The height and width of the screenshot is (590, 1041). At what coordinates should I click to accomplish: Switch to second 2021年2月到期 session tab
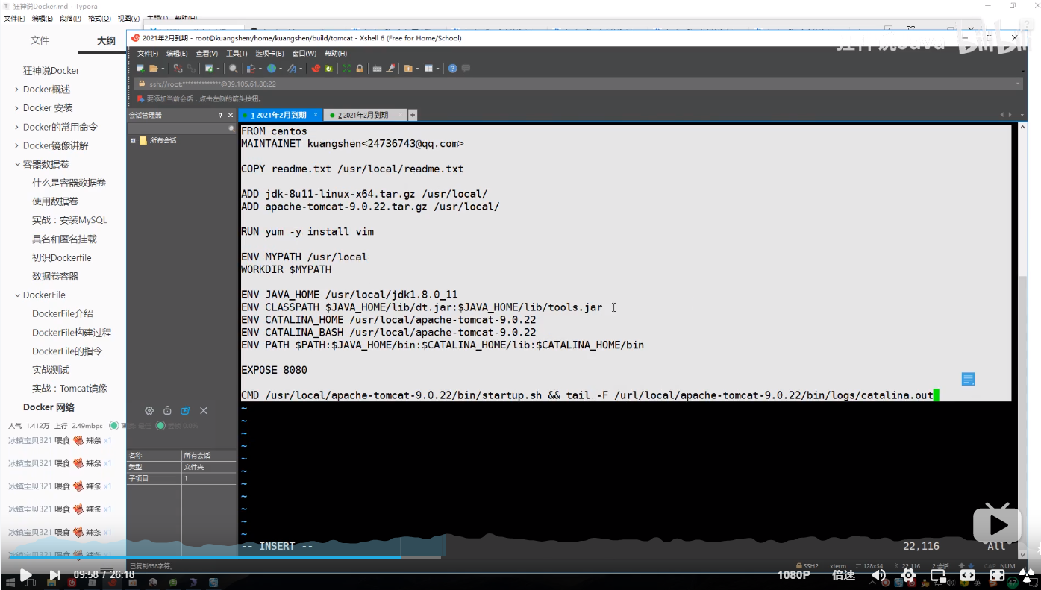[x=366, y=115]
